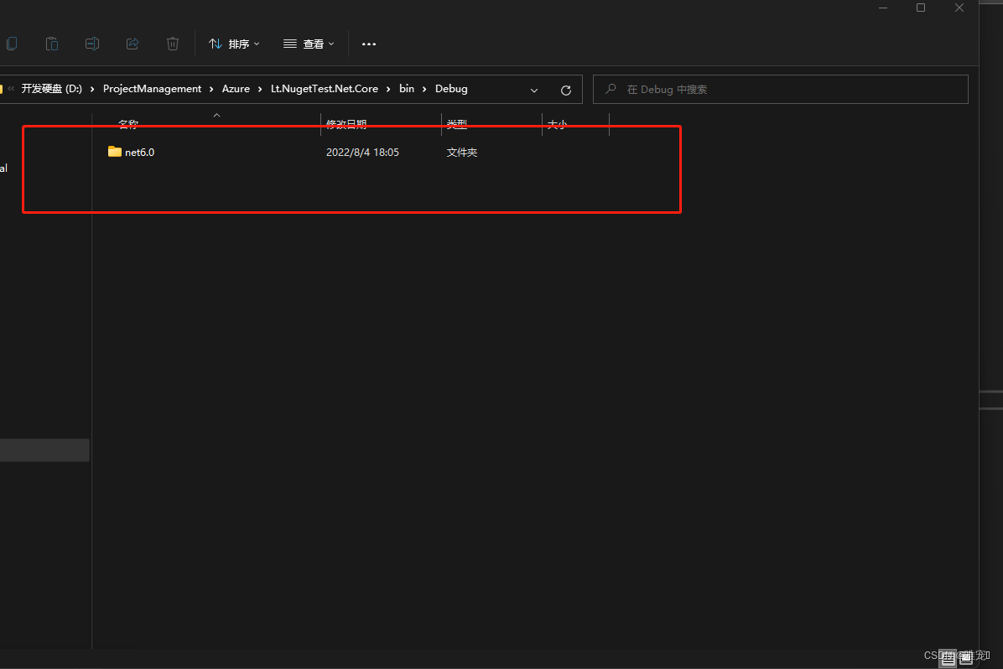Open the See more (...) menu
This screenshot has height=669, width=1003.
[x=368, y=44]
